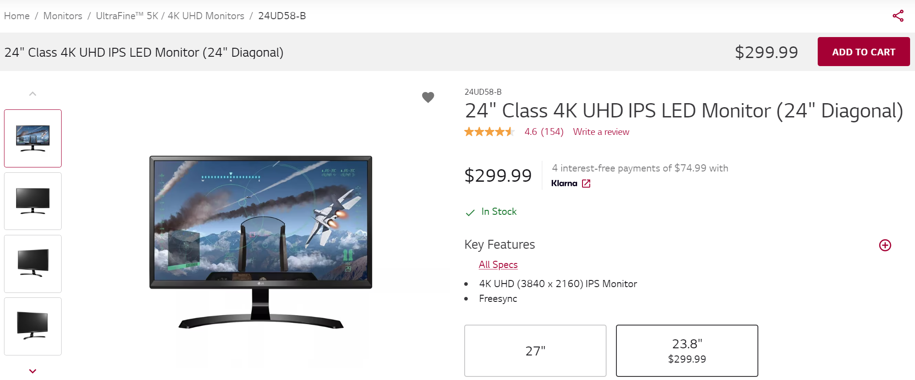The width and height of the screenshot is (915, 380).
Task: Select second thumbnail showing front view
Action: coord(33,201)
